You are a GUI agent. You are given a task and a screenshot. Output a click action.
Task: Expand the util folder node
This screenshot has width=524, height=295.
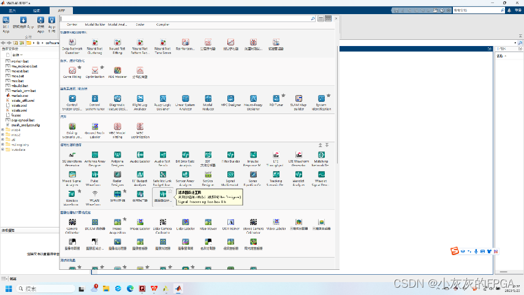2,140
